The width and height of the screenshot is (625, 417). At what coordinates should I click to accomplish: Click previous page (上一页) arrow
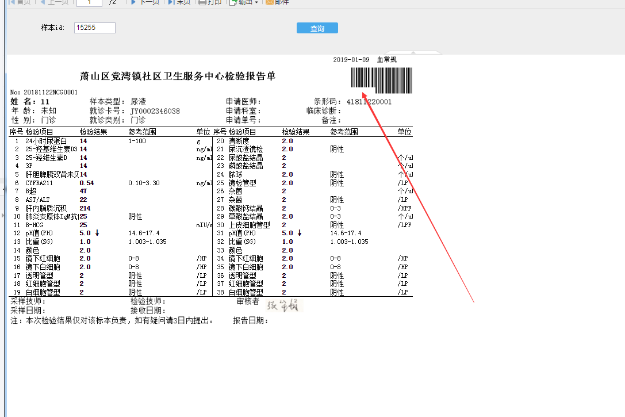tap(43, 2)
